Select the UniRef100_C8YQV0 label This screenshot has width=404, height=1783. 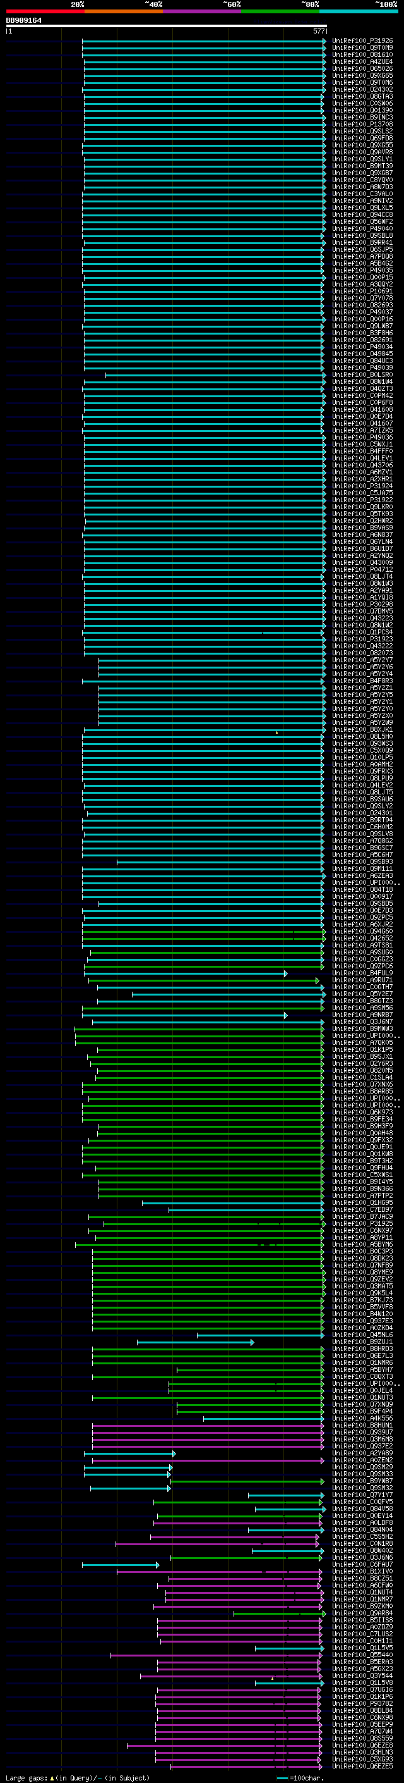click(362, 180)
